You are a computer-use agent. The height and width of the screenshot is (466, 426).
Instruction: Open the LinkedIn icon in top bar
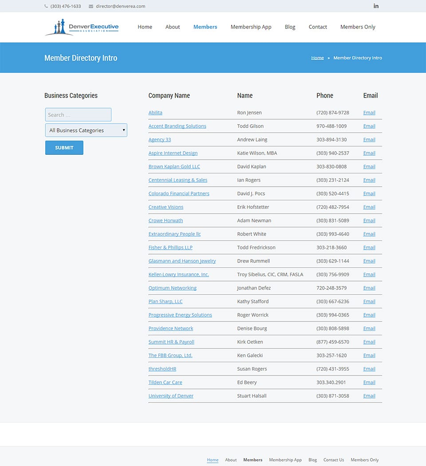pyautogui.click(x=376, y=6)
